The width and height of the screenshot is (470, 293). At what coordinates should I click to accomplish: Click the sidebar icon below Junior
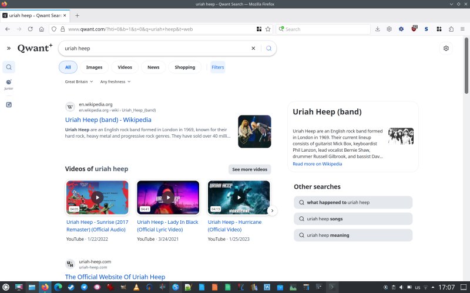click(9, 105)
